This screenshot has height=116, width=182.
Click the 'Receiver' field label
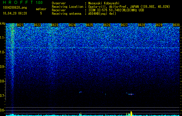coord(59,10)
